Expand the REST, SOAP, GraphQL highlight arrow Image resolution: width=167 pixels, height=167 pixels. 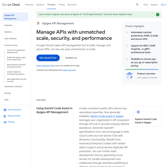click(x=127, y=46)
